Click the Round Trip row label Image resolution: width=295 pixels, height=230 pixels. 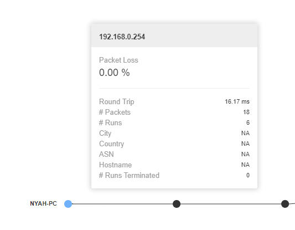tap(117, 102)
